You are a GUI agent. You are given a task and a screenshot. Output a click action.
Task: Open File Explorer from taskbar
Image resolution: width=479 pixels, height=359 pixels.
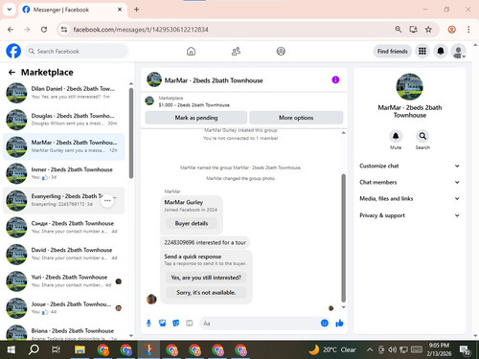pos(80,350)
